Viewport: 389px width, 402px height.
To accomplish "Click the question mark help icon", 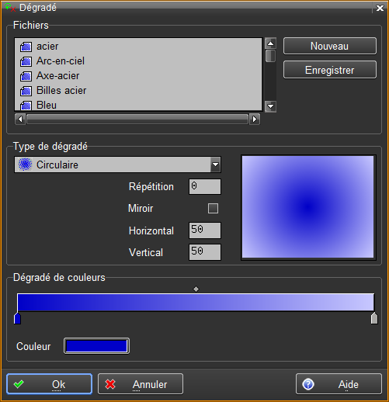I will [x=308, y=384].
